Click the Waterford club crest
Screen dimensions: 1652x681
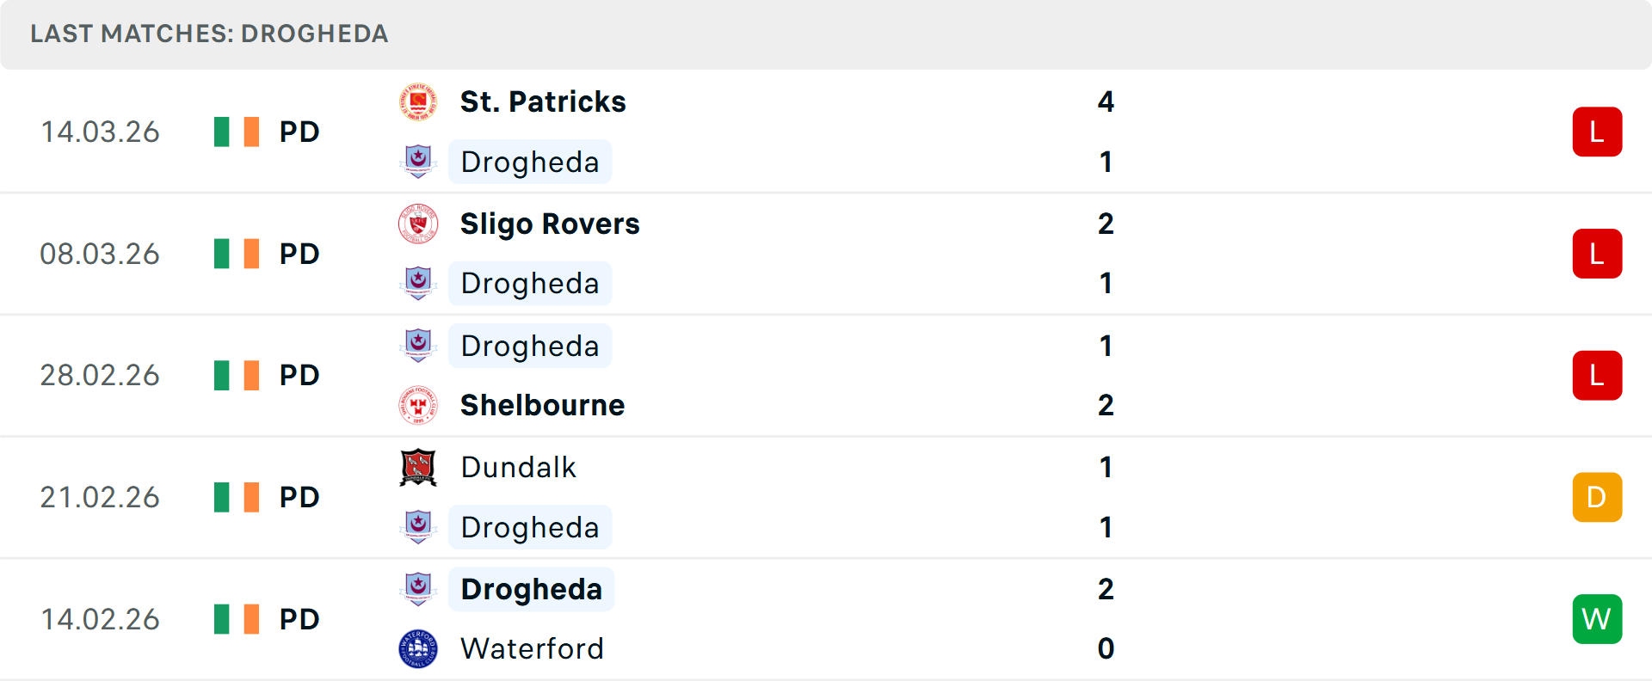click(417, 649)
